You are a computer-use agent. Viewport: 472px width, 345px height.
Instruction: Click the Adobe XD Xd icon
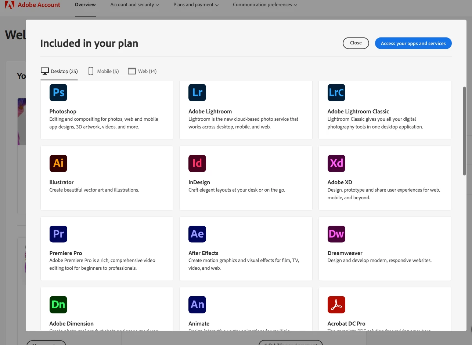[336, 163]
